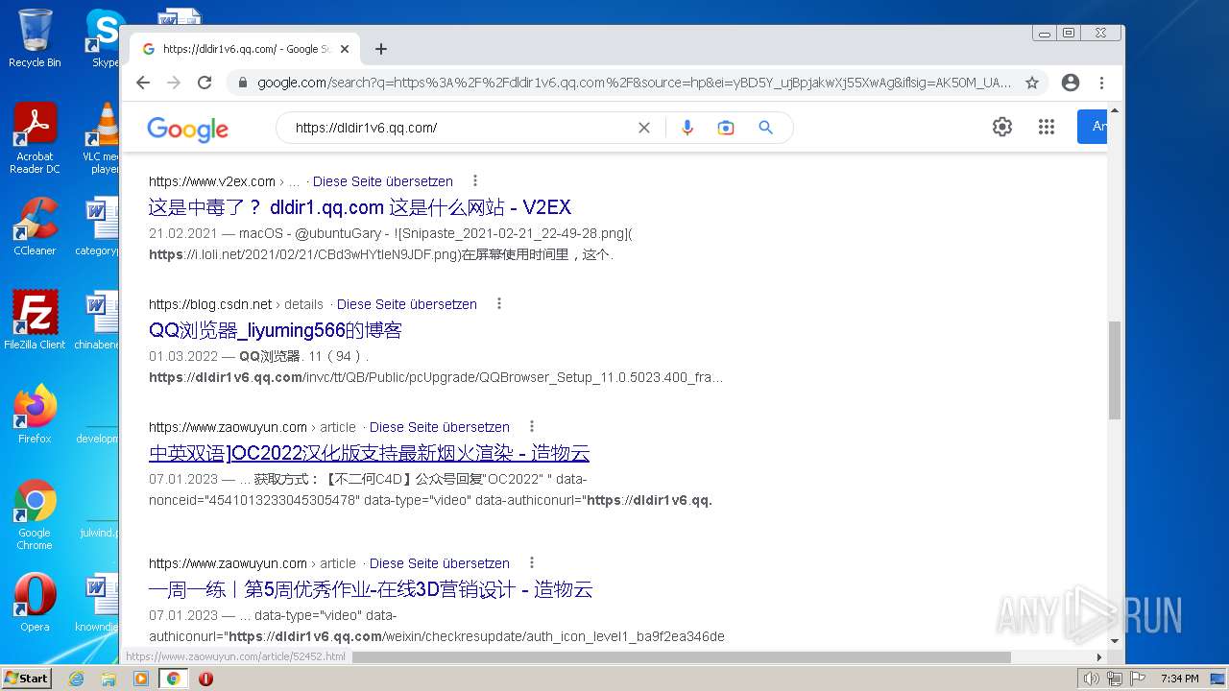Launch FileZilla Client from the desktop
This screenshot has height=691, width=1229.
35,321
